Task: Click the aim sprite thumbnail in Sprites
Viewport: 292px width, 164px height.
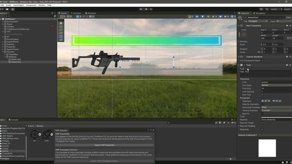Action: pyautogui.click(x=34, y=134)
